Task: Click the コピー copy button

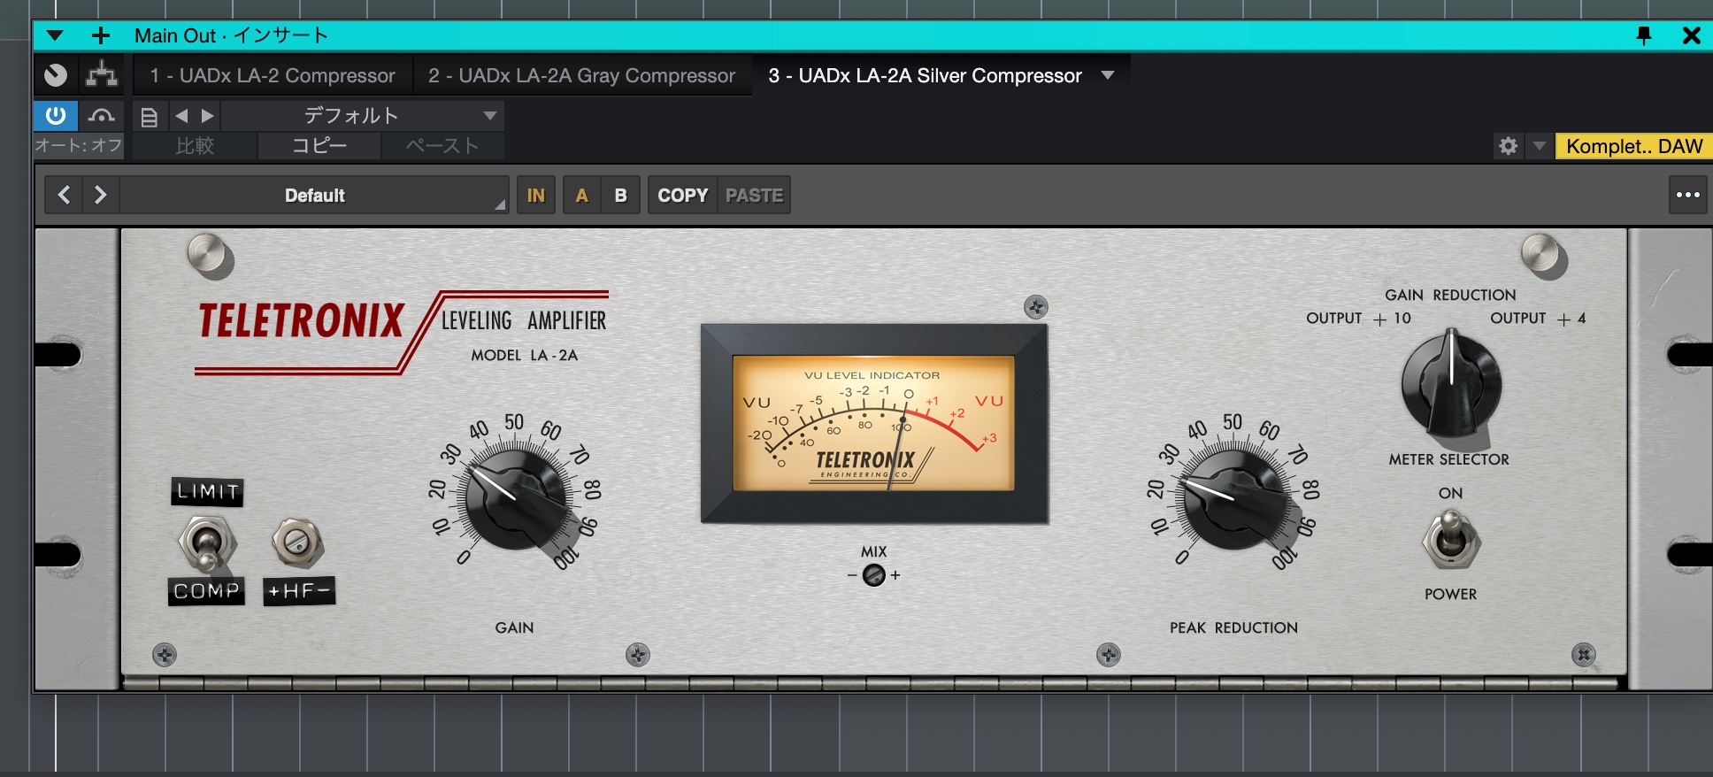Action: click(319, 146)
